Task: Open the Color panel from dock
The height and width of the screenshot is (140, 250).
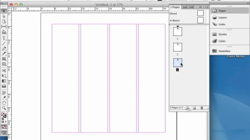Action: (x=230, y=41)
